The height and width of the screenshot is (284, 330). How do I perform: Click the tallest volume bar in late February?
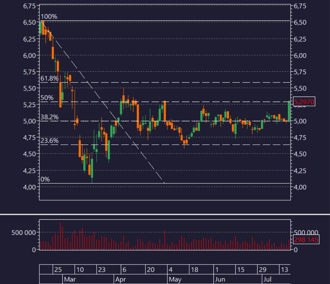point(60,236)
